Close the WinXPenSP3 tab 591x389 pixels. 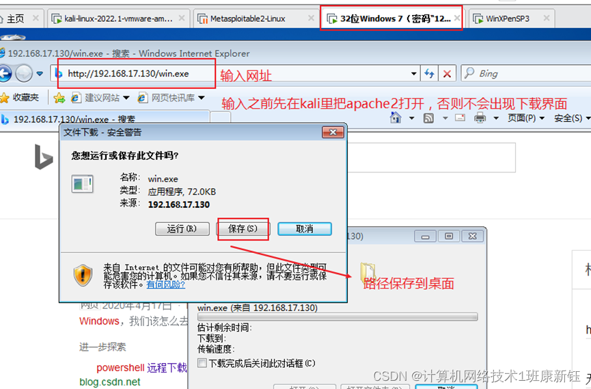tap(547, 18)
